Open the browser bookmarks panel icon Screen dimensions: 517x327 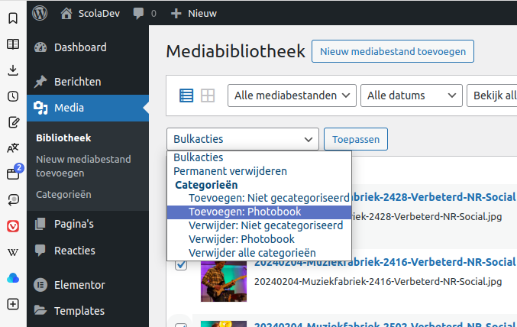point(13,18)
